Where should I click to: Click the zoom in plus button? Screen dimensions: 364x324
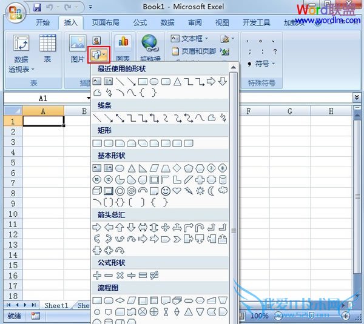346,316
